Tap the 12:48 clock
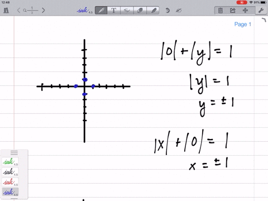The width and height of the screenshot is (268, 201). click(x=6, y=2)
